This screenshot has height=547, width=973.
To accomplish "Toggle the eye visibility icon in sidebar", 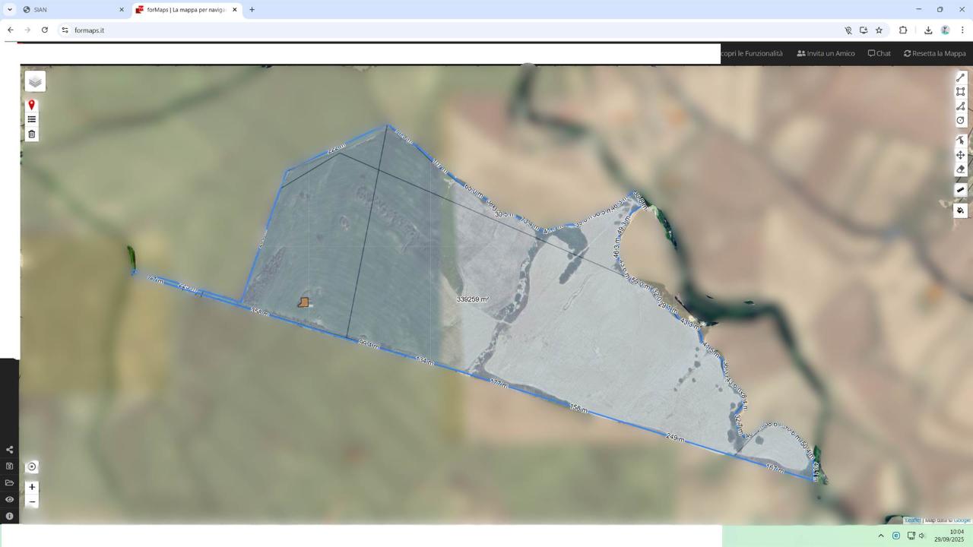I will (x=10, y=499).
